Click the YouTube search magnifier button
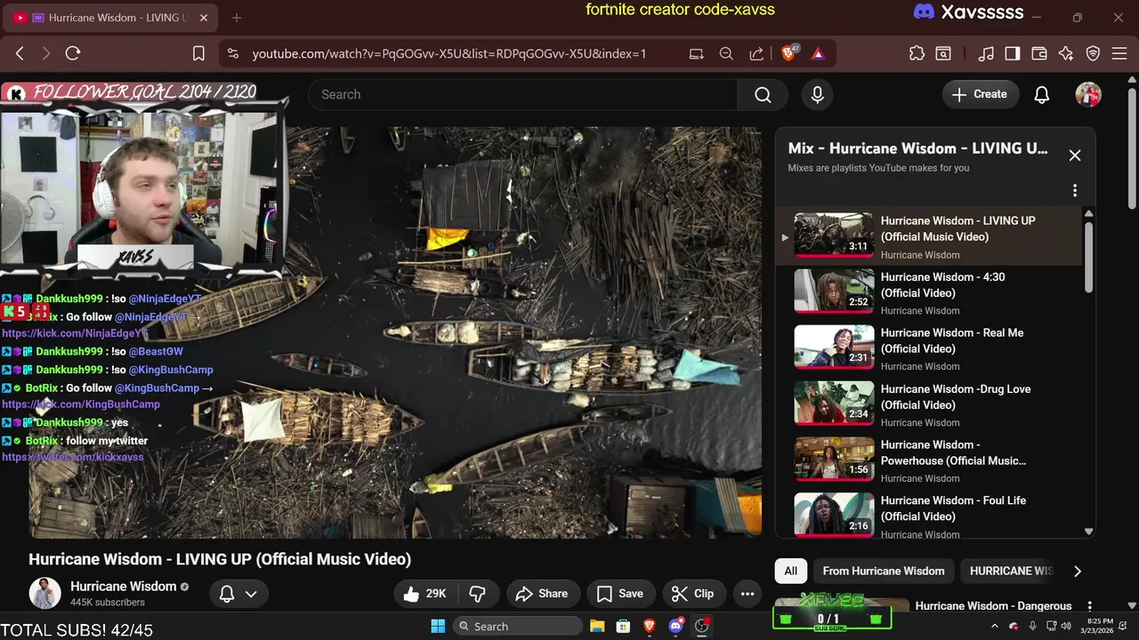Image resolution: width=1139 pixels, height=640 pixels. coord(763,94)
